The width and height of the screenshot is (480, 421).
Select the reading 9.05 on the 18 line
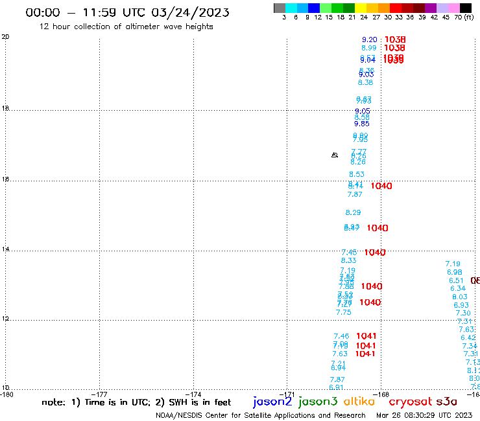(363, 111)
